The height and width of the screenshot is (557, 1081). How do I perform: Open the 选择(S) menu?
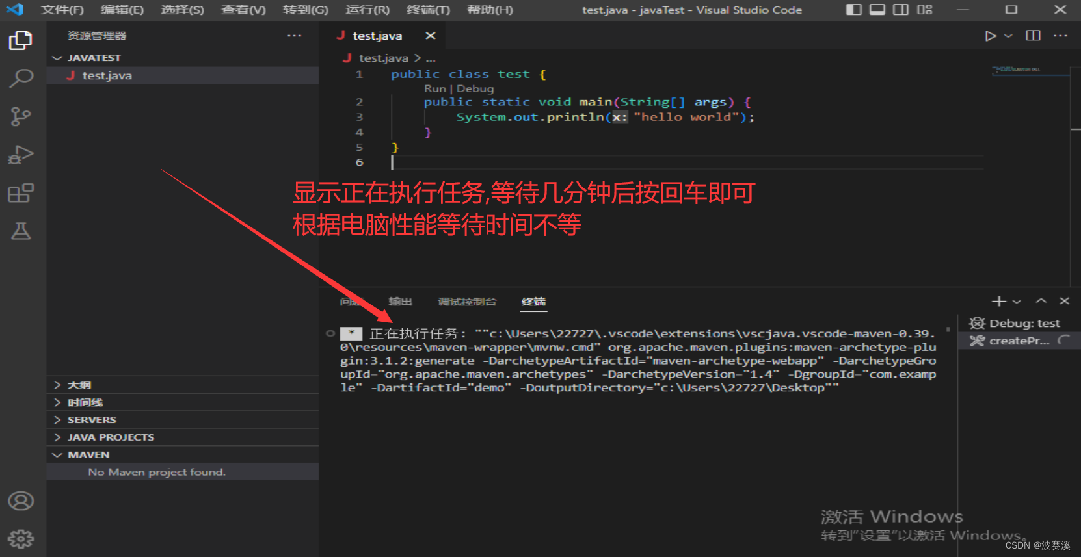pos(183,10)
